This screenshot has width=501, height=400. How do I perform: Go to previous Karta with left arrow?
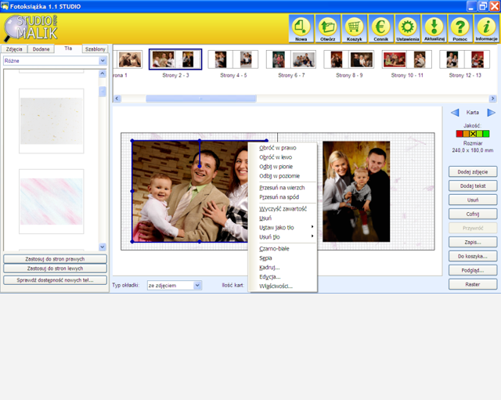pyautogui.click(x=455, y=113)
